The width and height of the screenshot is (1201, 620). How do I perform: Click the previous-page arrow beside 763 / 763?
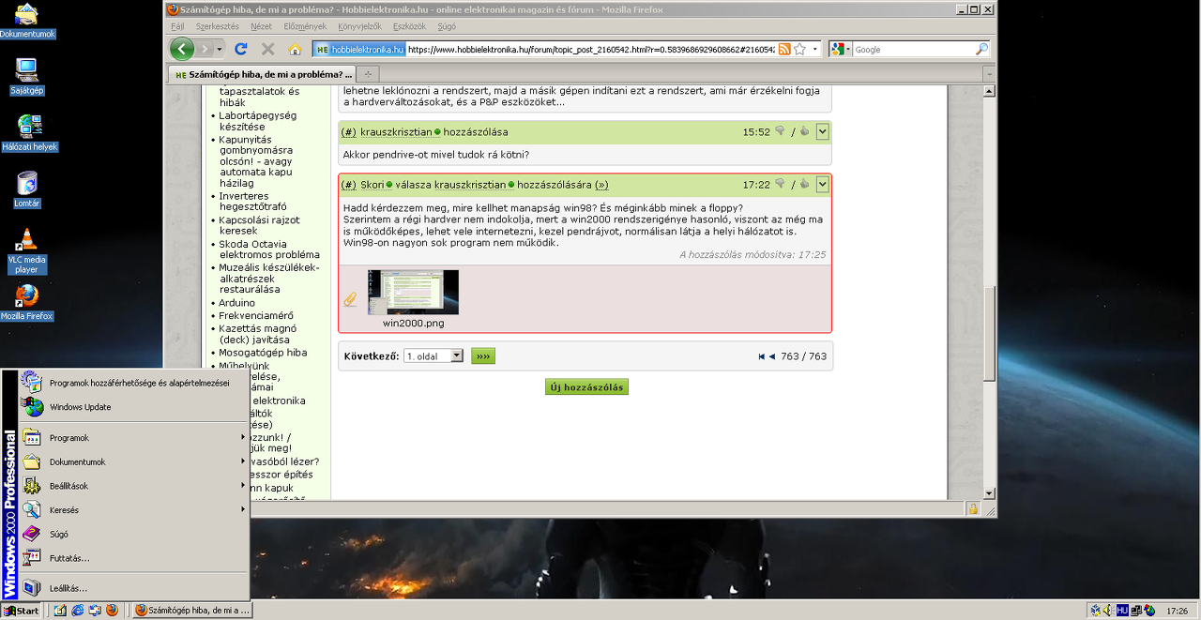pyautogui.click(x=772, y=356)
